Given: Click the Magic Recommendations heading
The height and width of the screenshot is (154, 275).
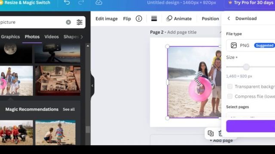Looking at the screenshot, I should point(32,110).
